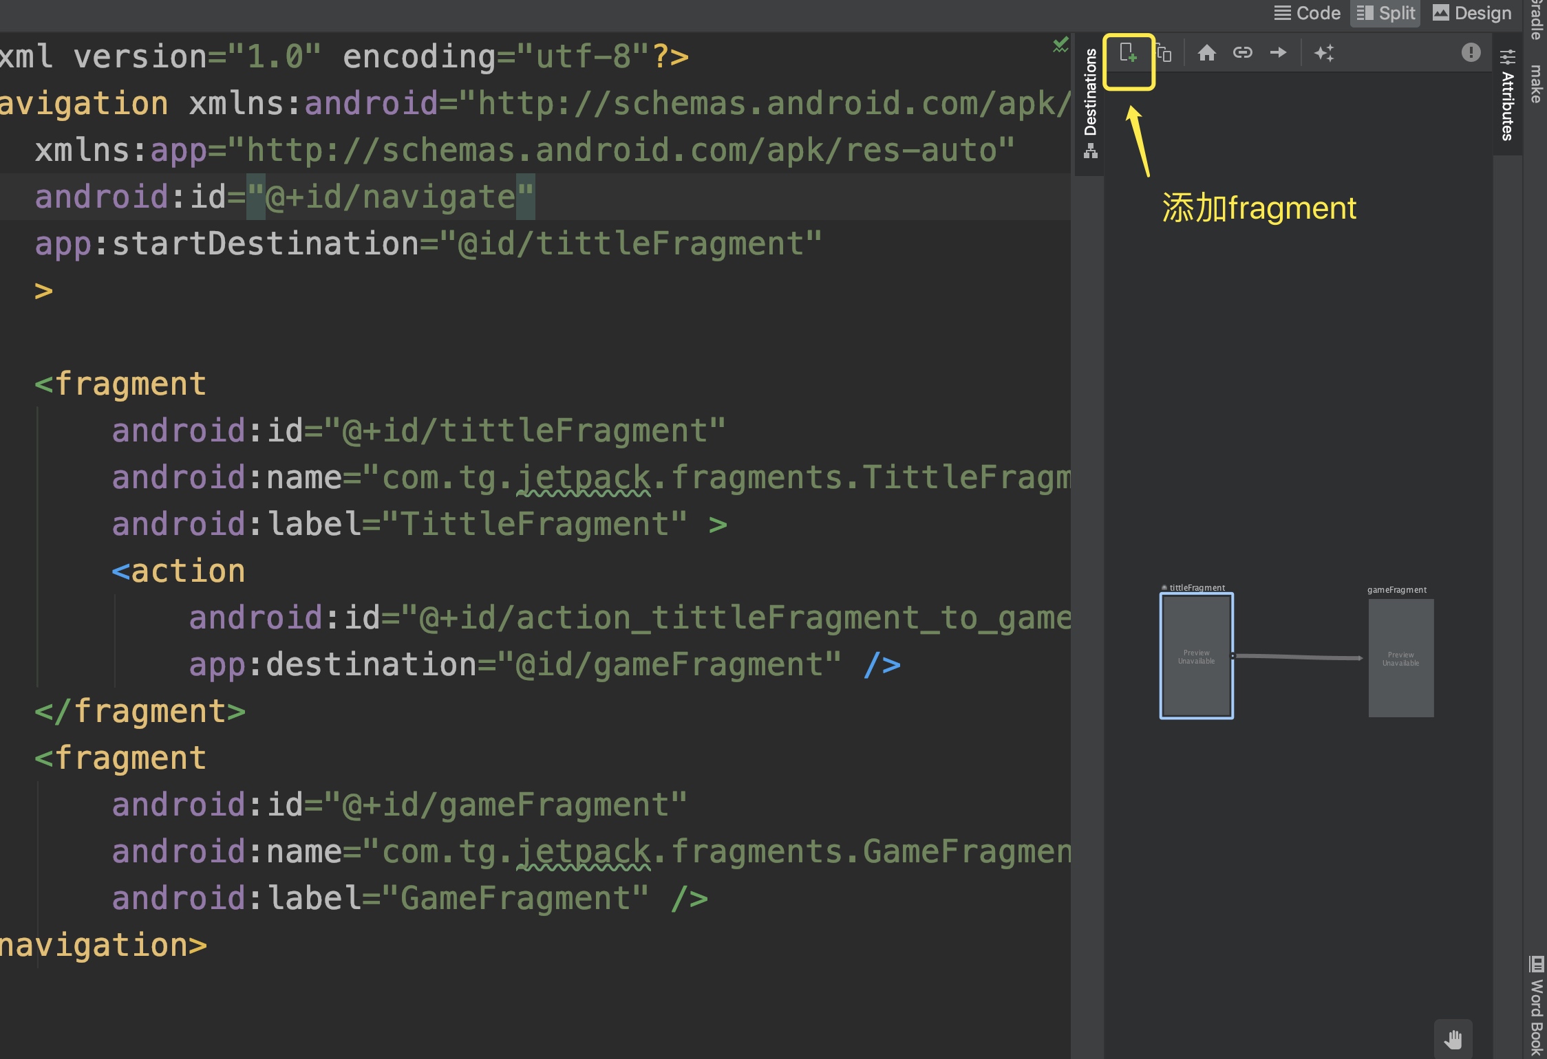1547x1059 pixels.
Task: Open the warnings indicator icon
Action: [x=1471, y=52]
